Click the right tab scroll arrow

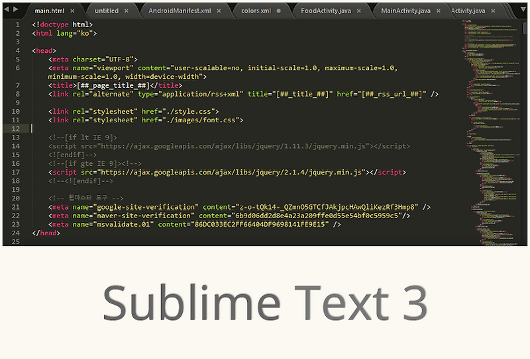tap(15, 9)
